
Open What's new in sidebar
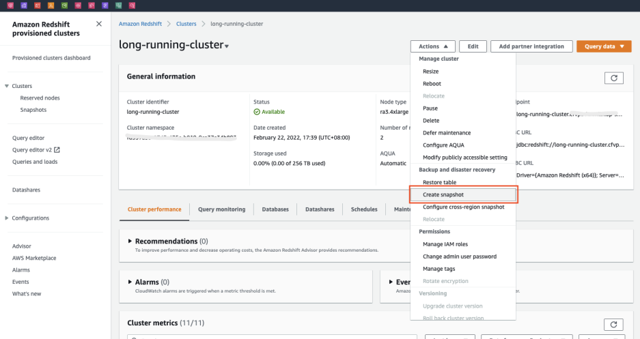pos(27,294)
